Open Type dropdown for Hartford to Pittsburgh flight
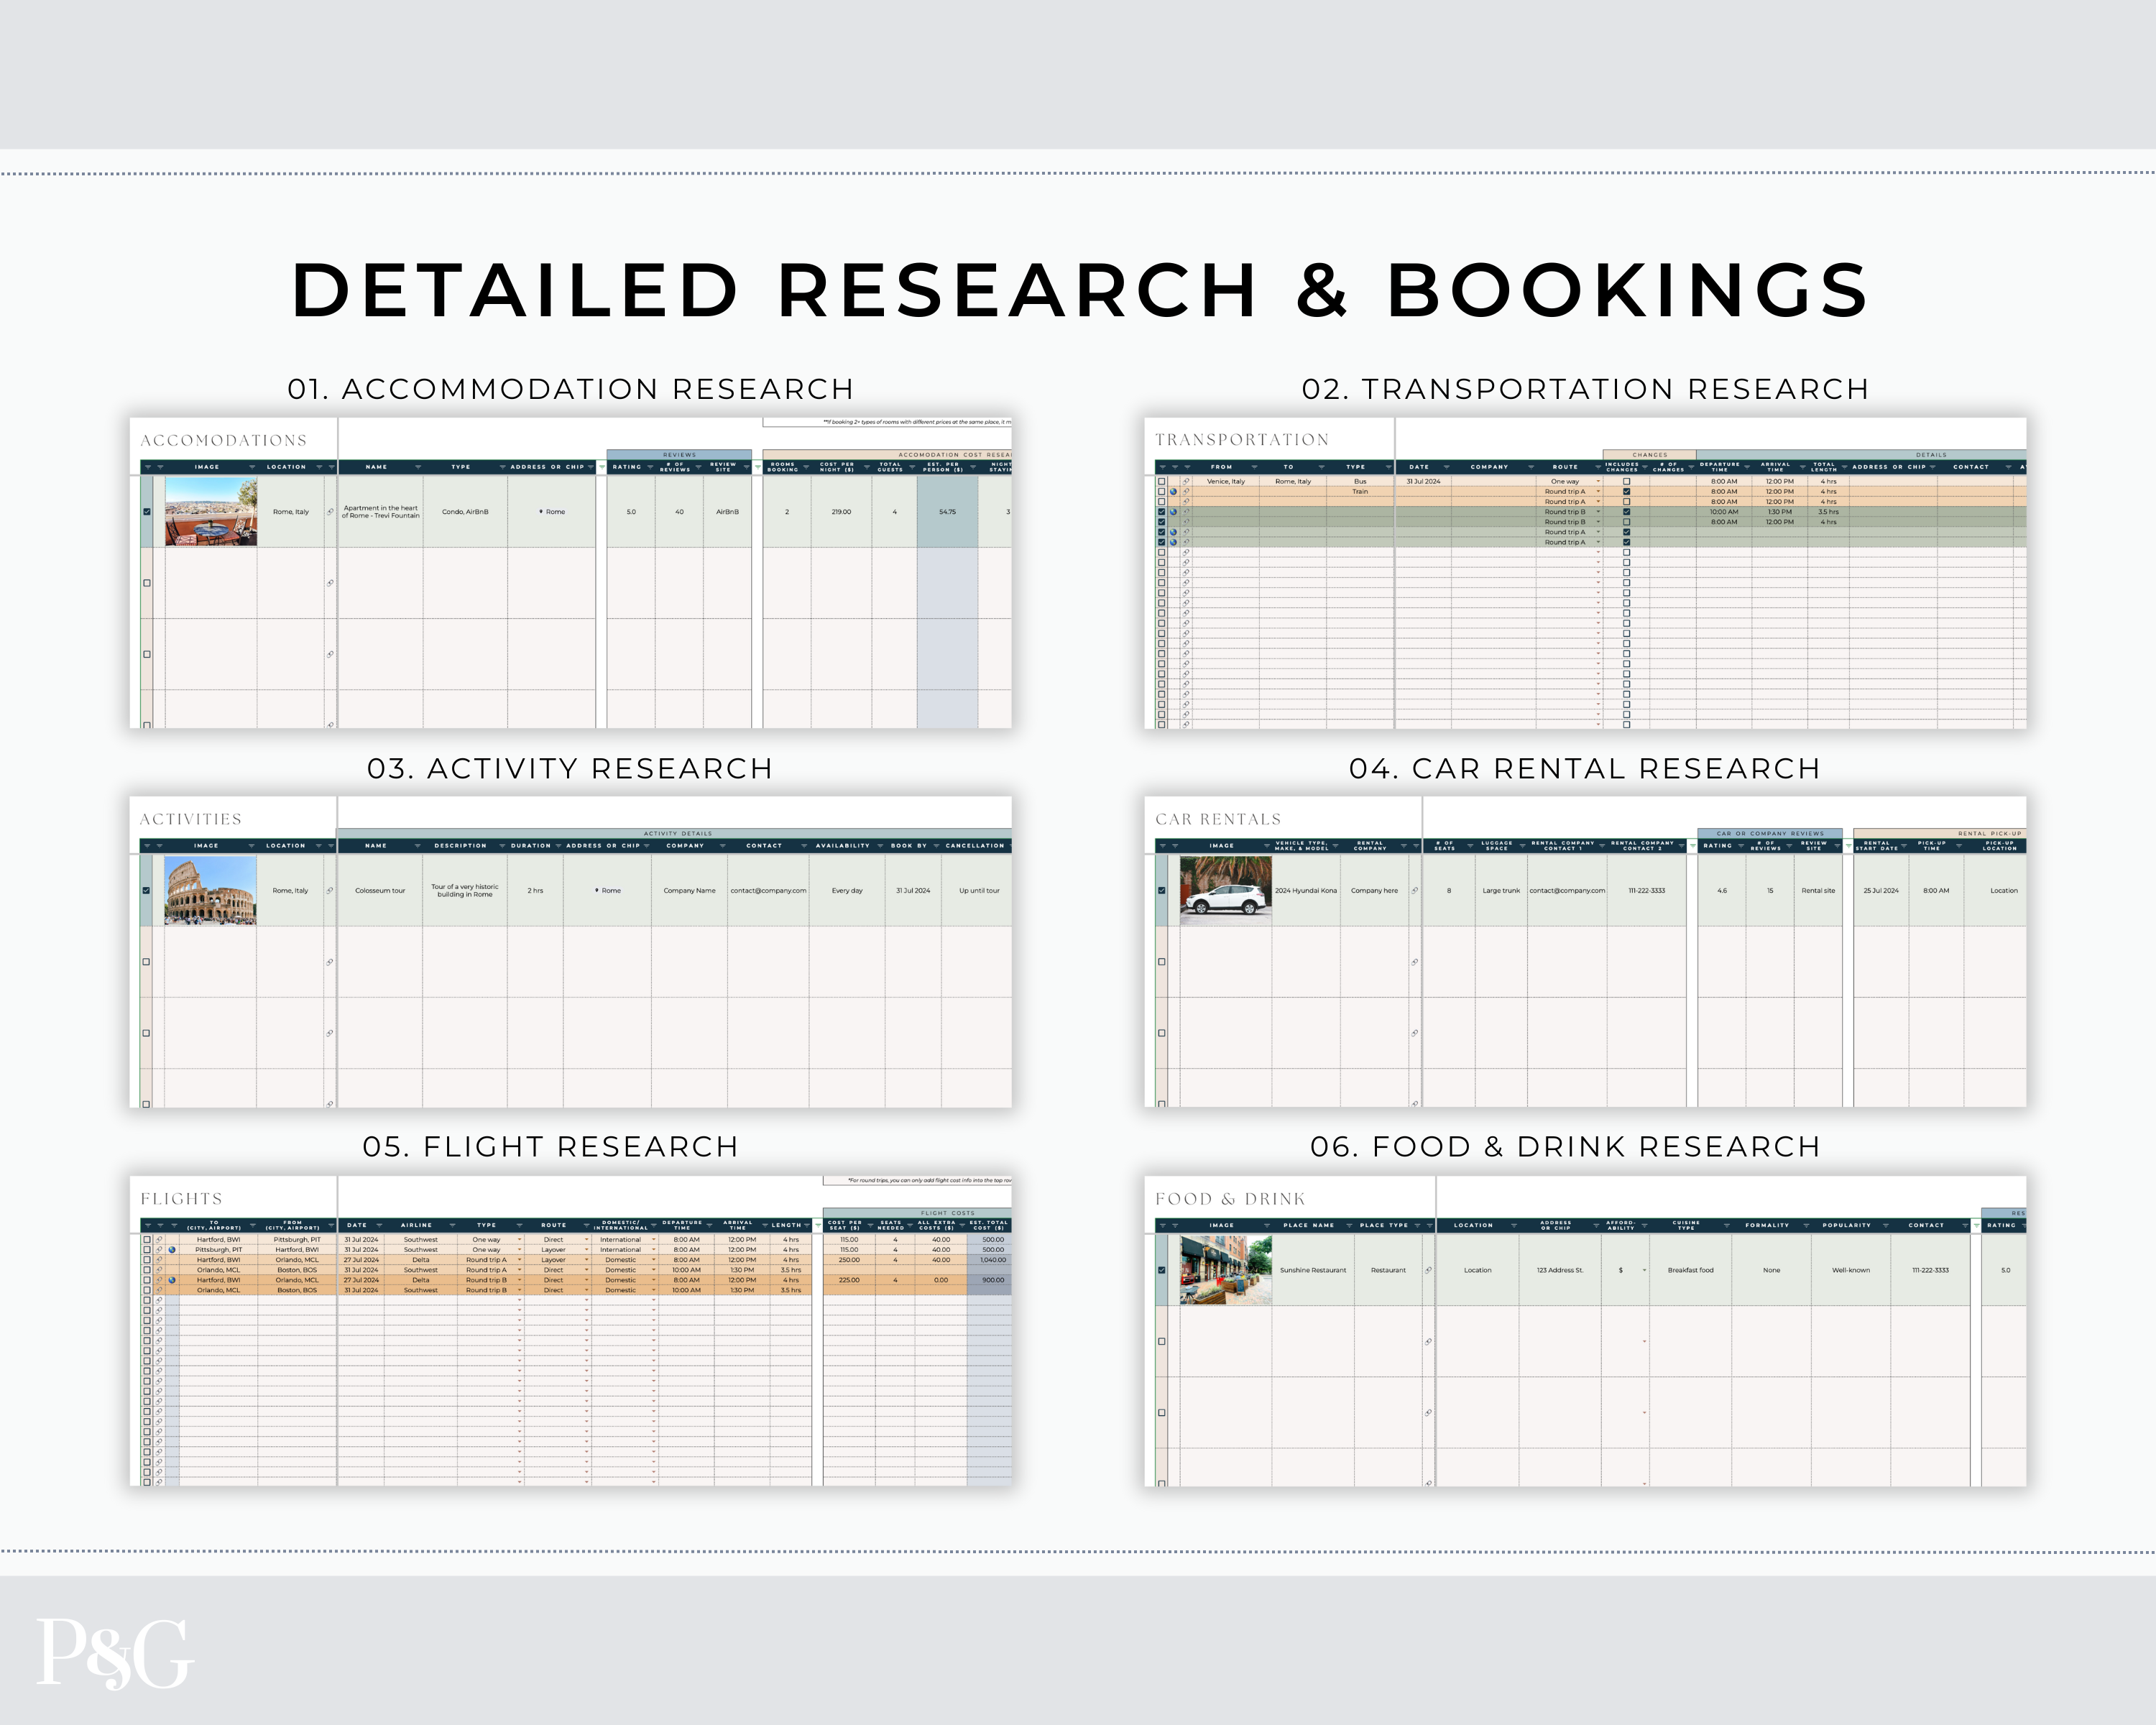The image size is (2156, 1725). 519,1240
